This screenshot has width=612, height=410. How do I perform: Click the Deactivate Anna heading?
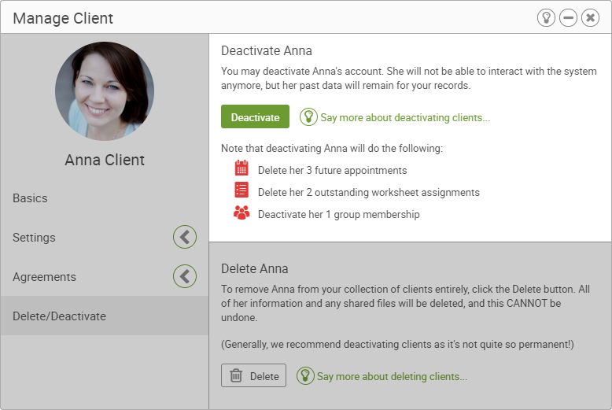(267, 51)
